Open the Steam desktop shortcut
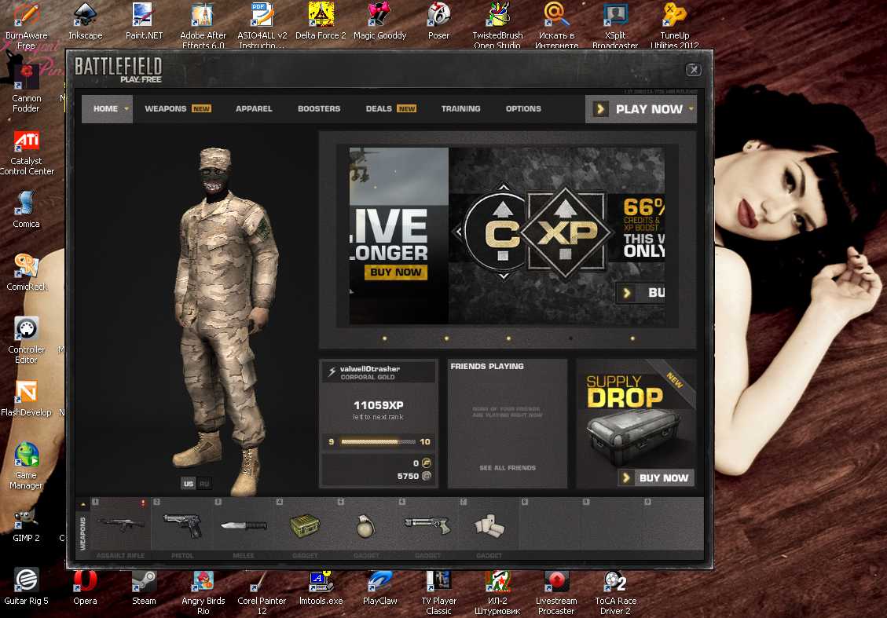The height and width of the screenshot is (618, 887). [144, 588]
